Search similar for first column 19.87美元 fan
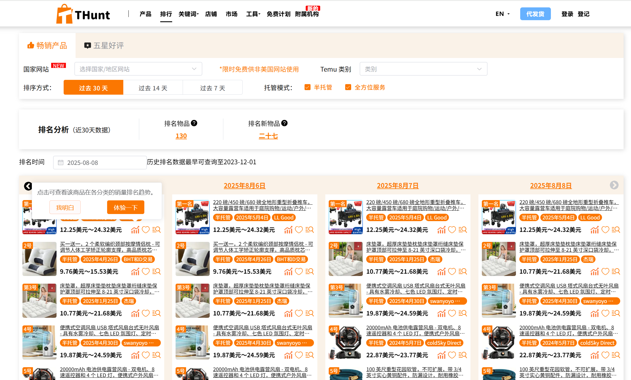Viewport: 631px width, 380px height. click(157, 355)
